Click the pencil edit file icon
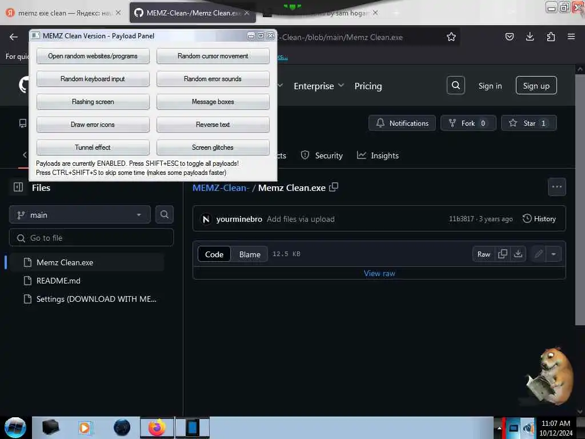 tap(538, 254)
